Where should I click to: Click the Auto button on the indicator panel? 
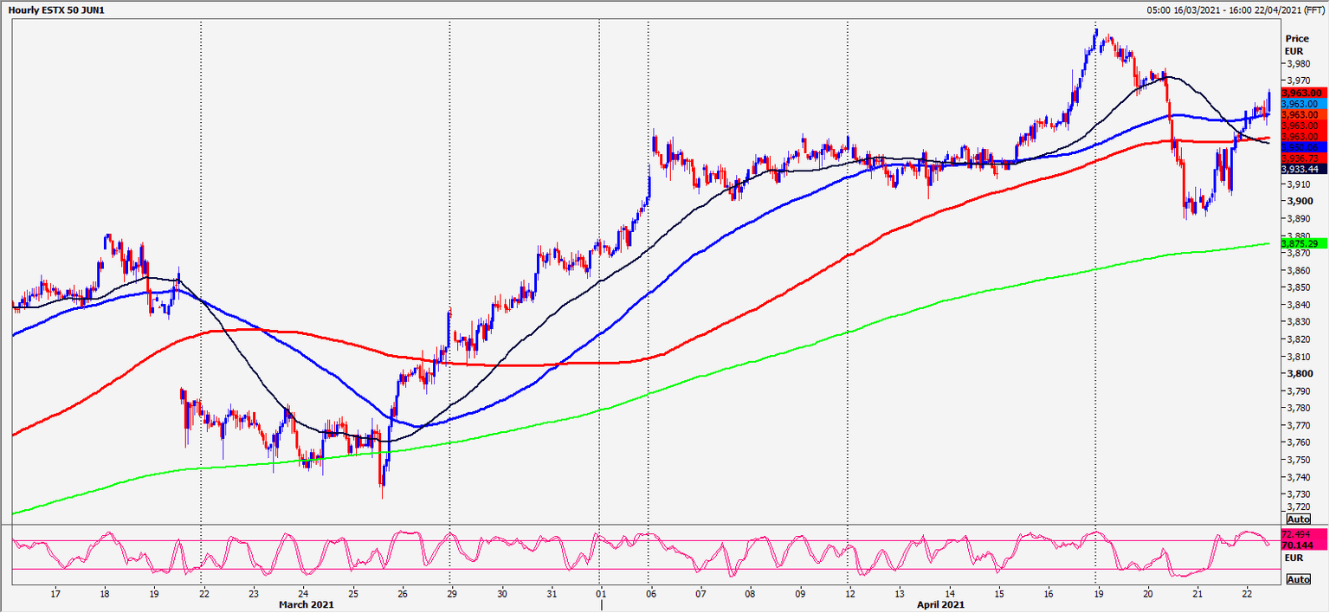1298,578
